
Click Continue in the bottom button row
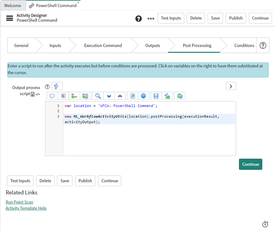click(x=110, y=181)
